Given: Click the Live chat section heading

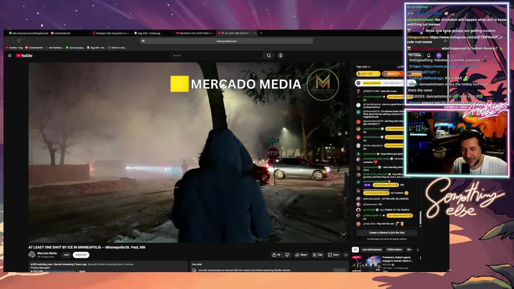Looking at the screenshot, I should (197, 264).
